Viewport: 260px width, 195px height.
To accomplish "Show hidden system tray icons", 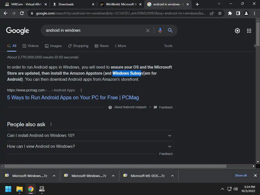I will [x=222, y=189].
